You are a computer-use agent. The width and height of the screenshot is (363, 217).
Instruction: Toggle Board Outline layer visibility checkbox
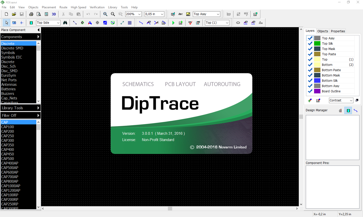point(310,91)
